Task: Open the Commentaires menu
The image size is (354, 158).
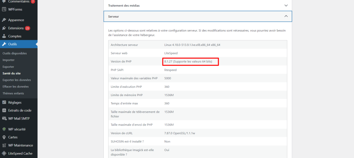Action: (19, 2)
